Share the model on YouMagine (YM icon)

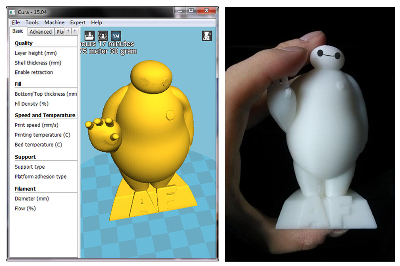(116, 36)
